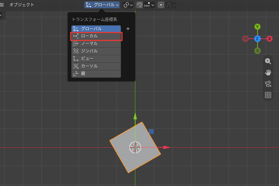Click pan view hand icon
The image size is (279, 186).
(x=268, y=73)
